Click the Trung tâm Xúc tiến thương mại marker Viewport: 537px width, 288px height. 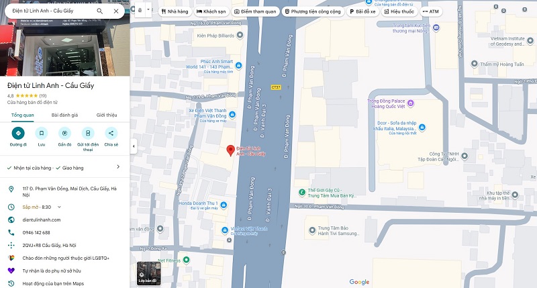[x=436, y=28]
